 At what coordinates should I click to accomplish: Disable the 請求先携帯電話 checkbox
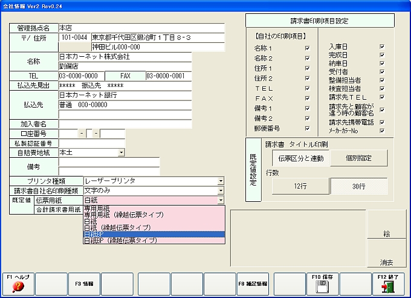[x=381, y=121]
